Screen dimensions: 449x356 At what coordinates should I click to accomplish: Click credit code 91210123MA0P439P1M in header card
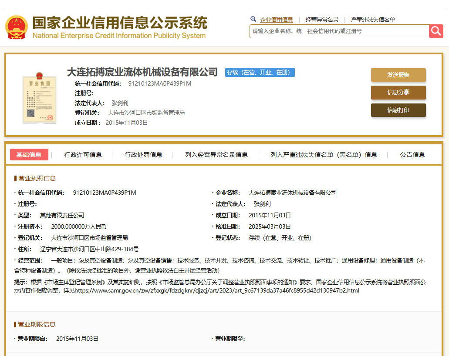point(160,84)
